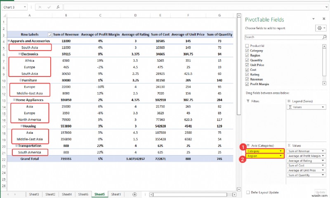Collapse the Apparels and Accessories group

point(9,41)
